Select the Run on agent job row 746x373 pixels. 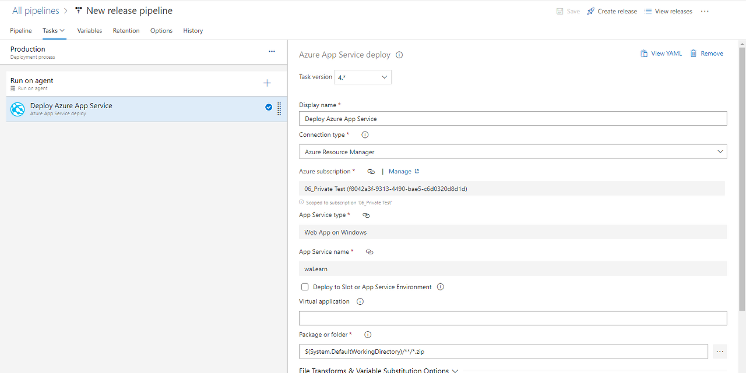pos(147,84)
